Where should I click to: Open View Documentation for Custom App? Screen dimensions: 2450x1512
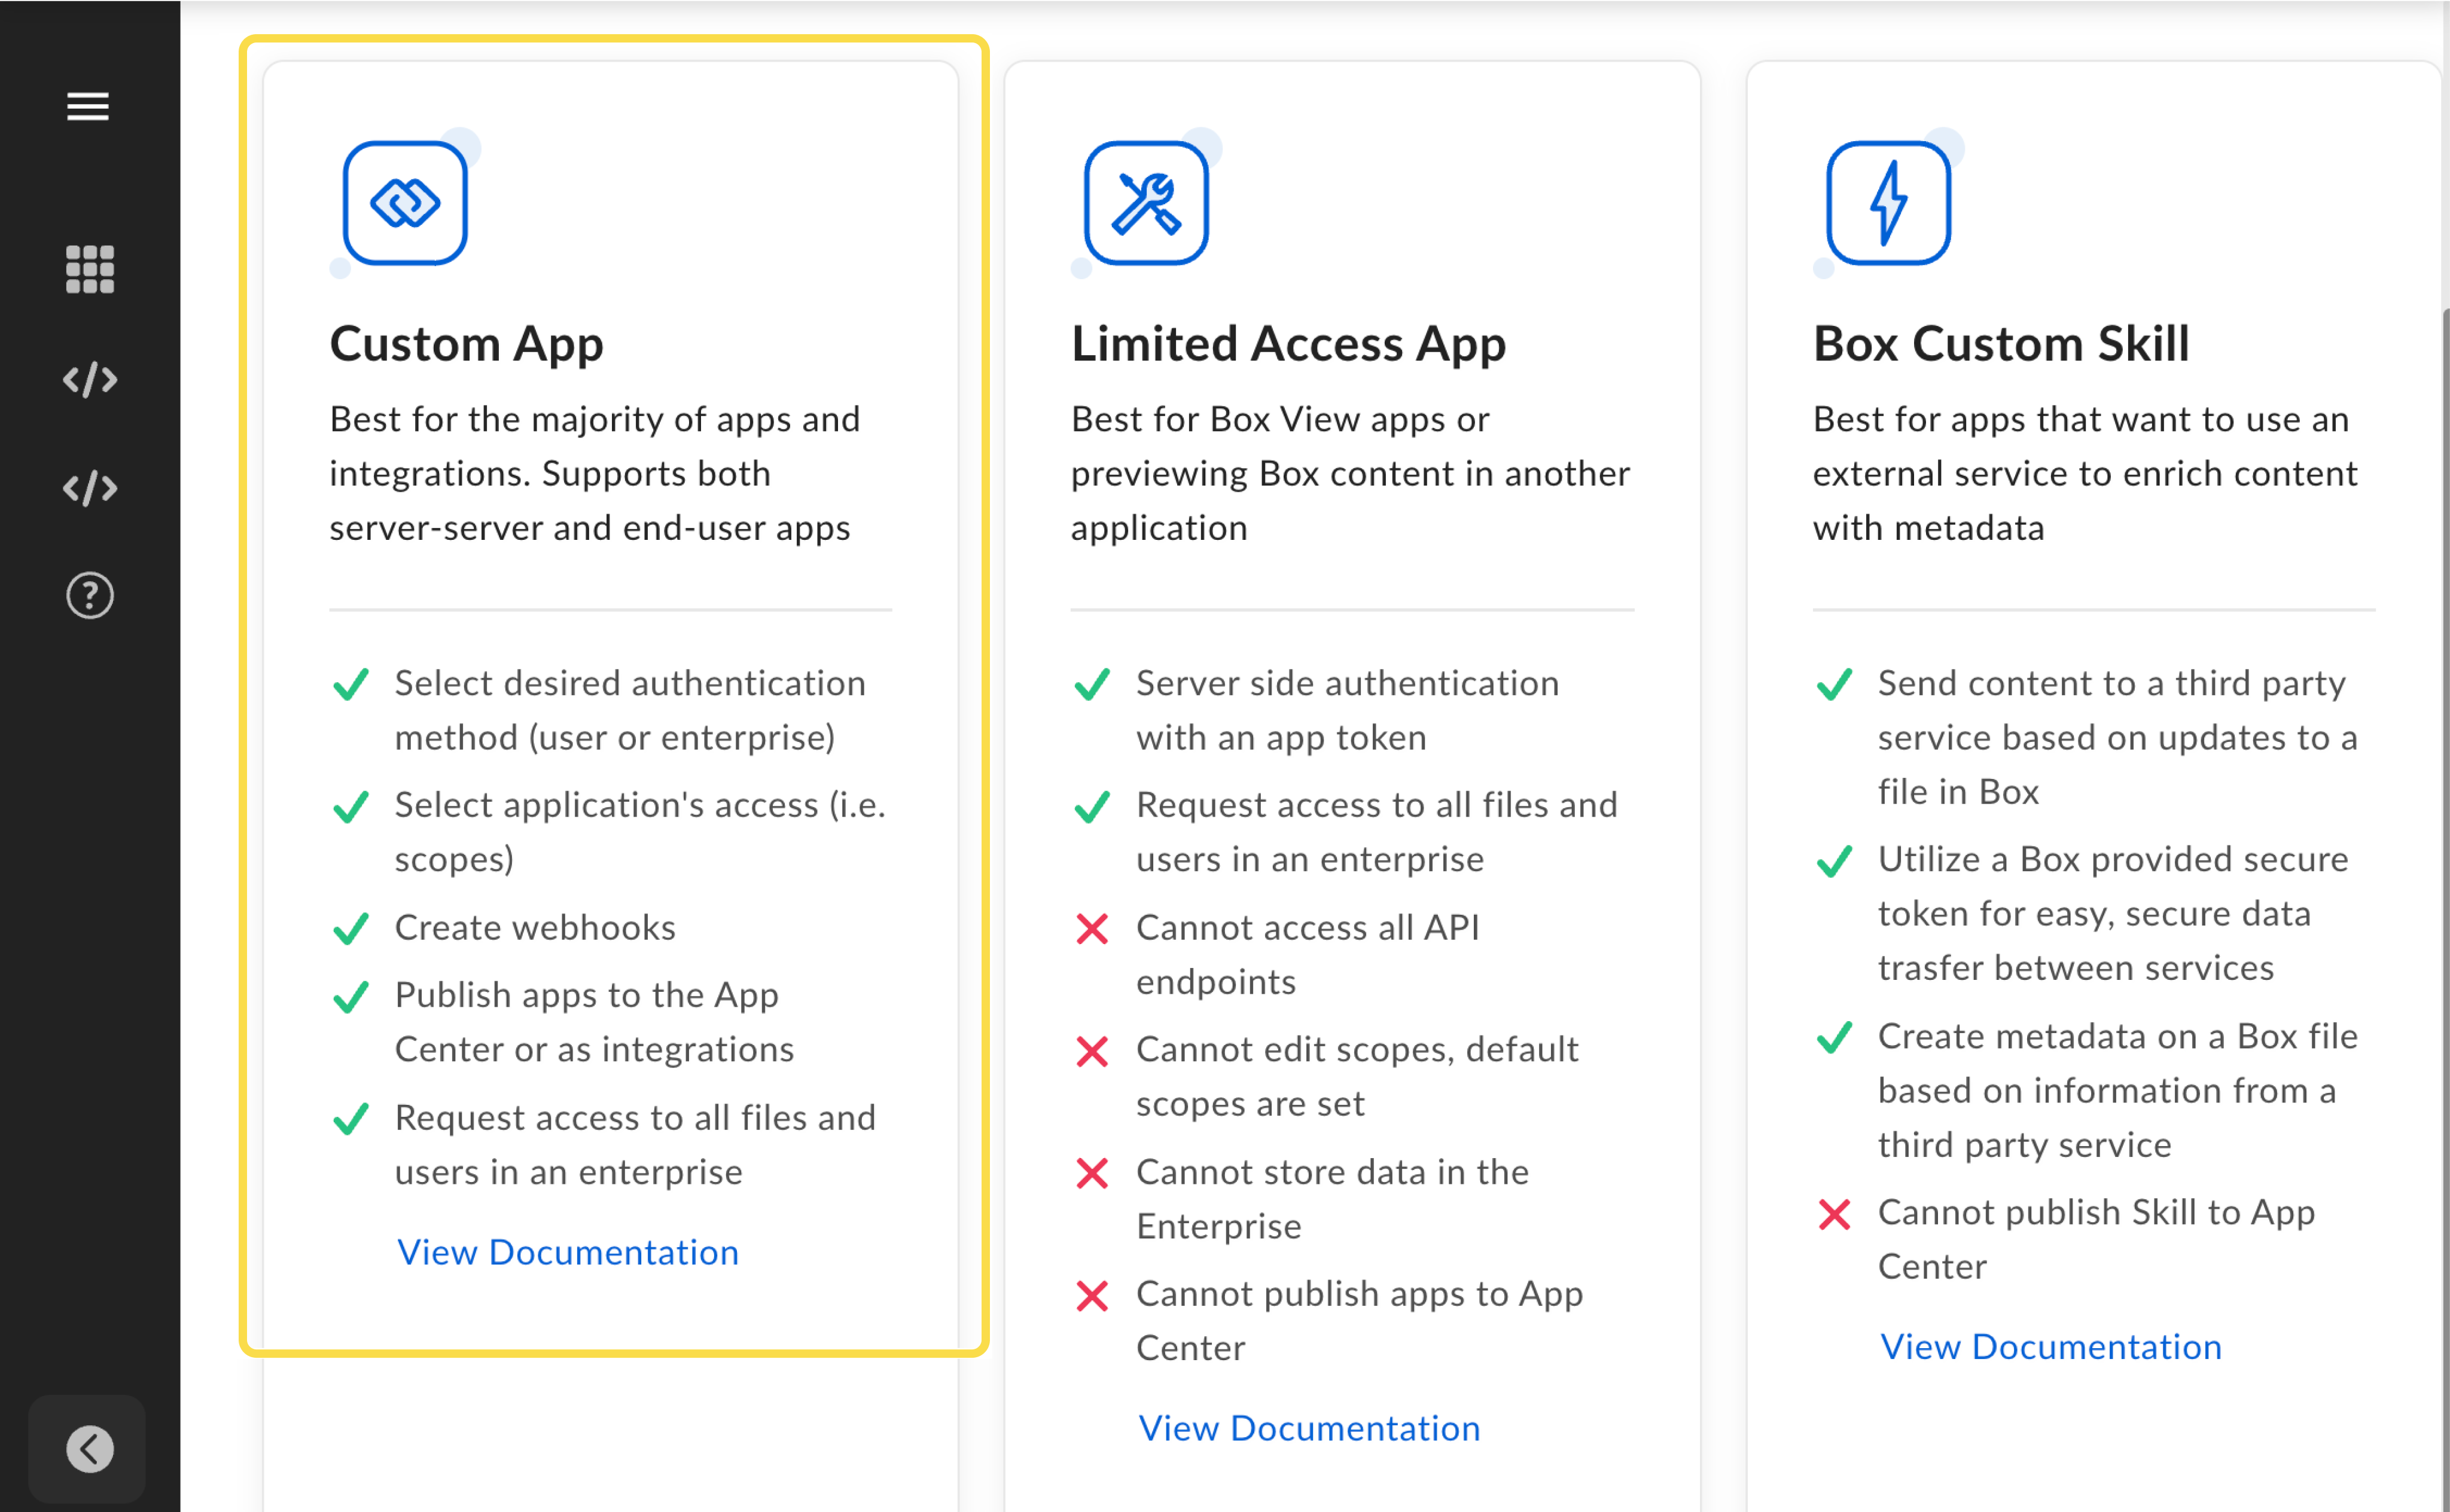[567, 1252]
